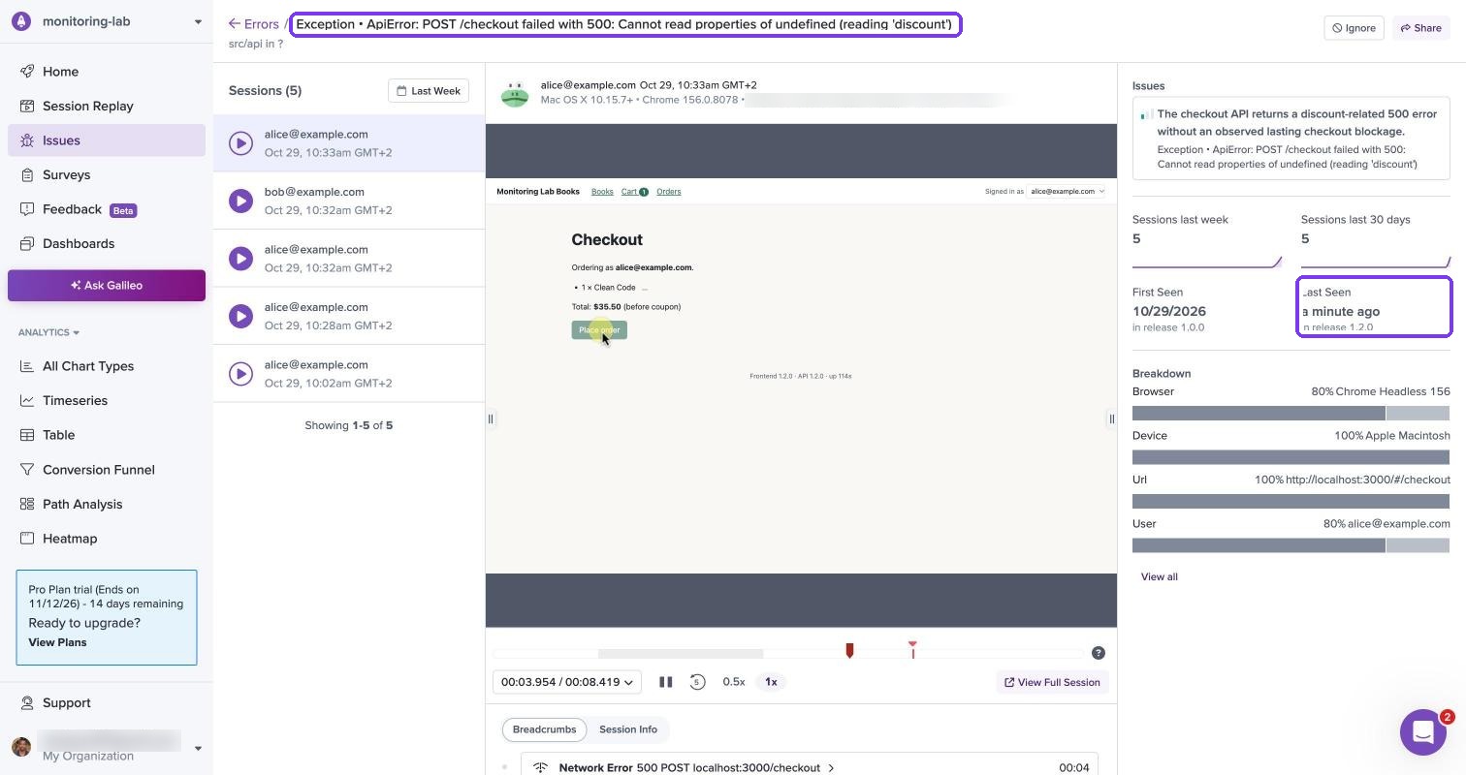
Task: Select the alice@example.com 10:33am session row
Action: 349,143
